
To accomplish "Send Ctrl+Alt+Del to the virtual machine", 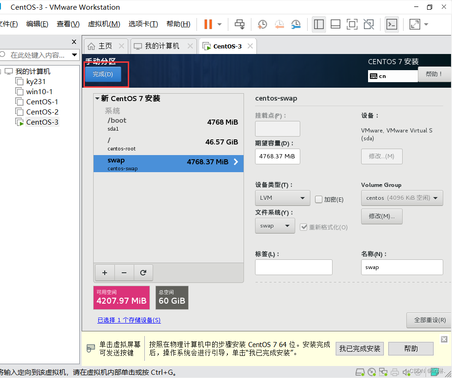I will [x=239, y=24].
